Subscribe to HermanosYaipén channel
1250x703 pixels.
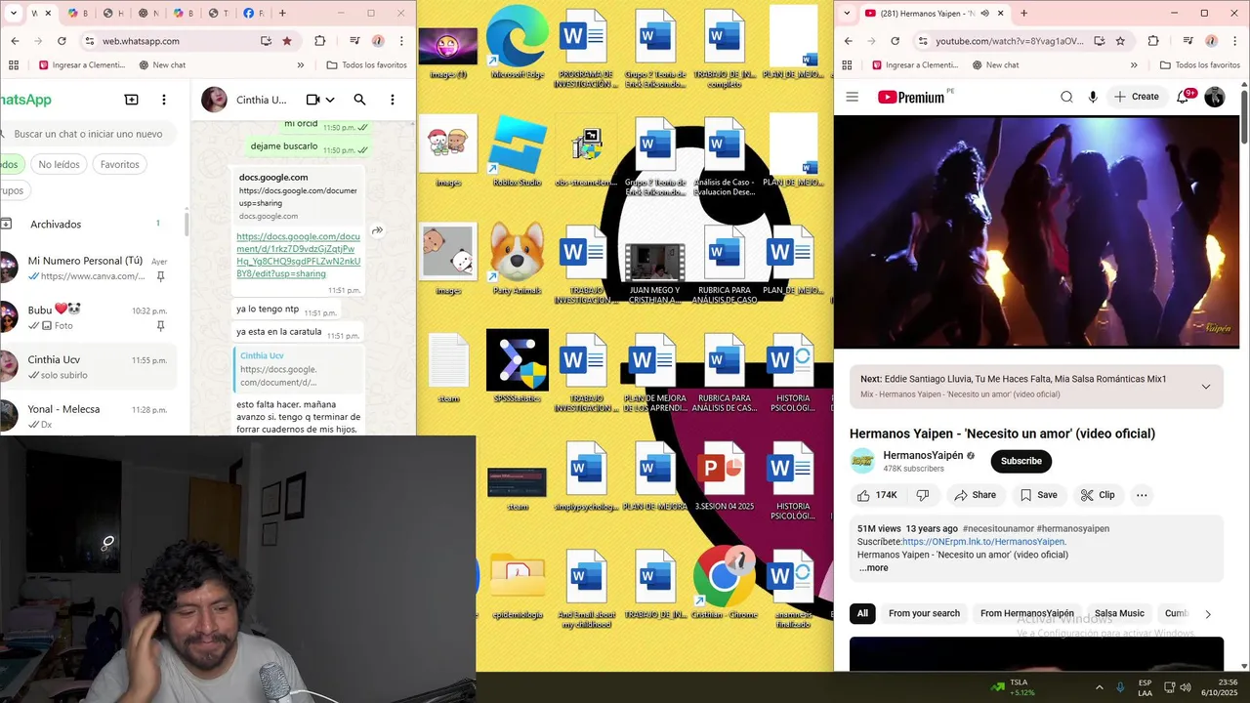(1021, 461)
